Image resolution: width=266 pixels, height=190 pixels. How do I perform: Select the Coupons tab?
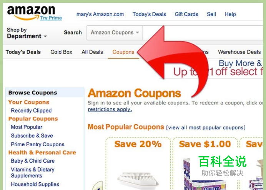pos(123,52)
